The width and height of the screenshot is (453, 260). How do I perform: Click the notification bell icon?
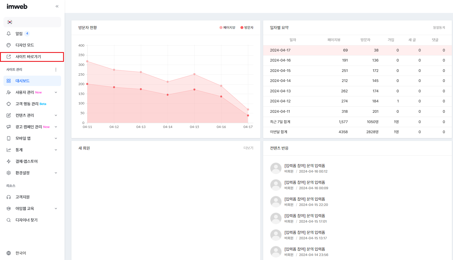(9, 34)
